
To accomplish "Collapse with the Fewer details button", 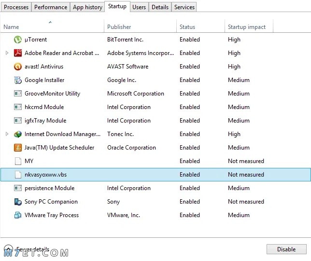I will coord(27,249).
